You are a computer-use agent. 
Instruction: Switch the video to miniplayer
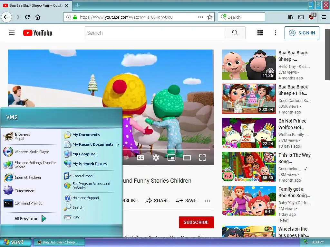pyautogui.click(x=171, y=158)
